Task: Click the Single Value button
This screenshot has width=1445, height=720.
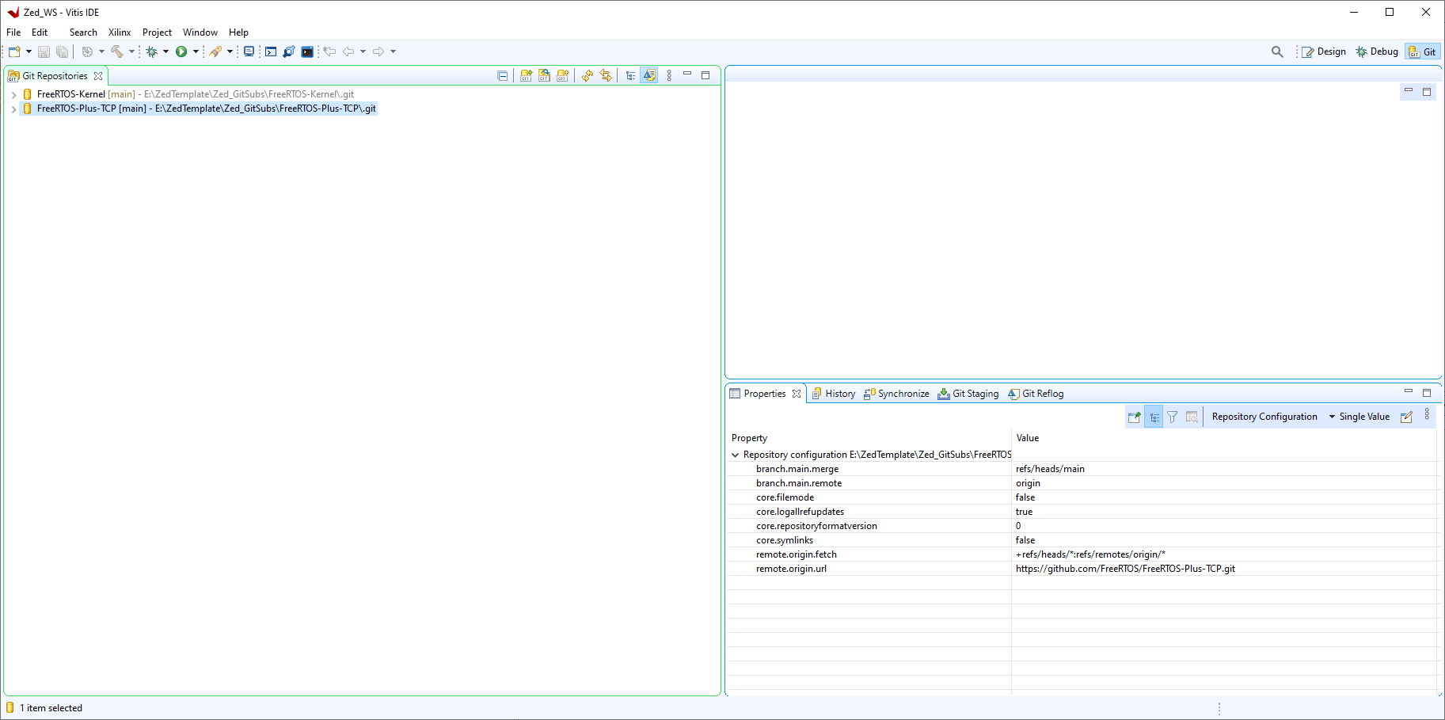Action: (1364, 417)
